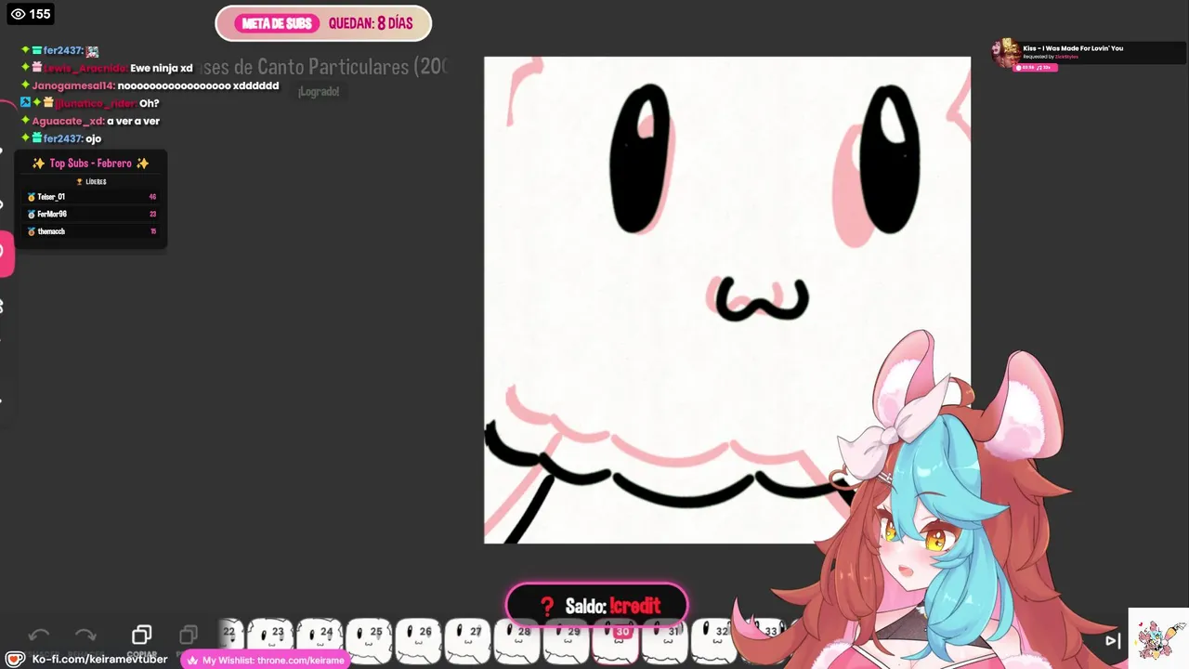The image size is (1189, 669).
Task: Click the drawing canvas with the face
Action: [726, 300]
